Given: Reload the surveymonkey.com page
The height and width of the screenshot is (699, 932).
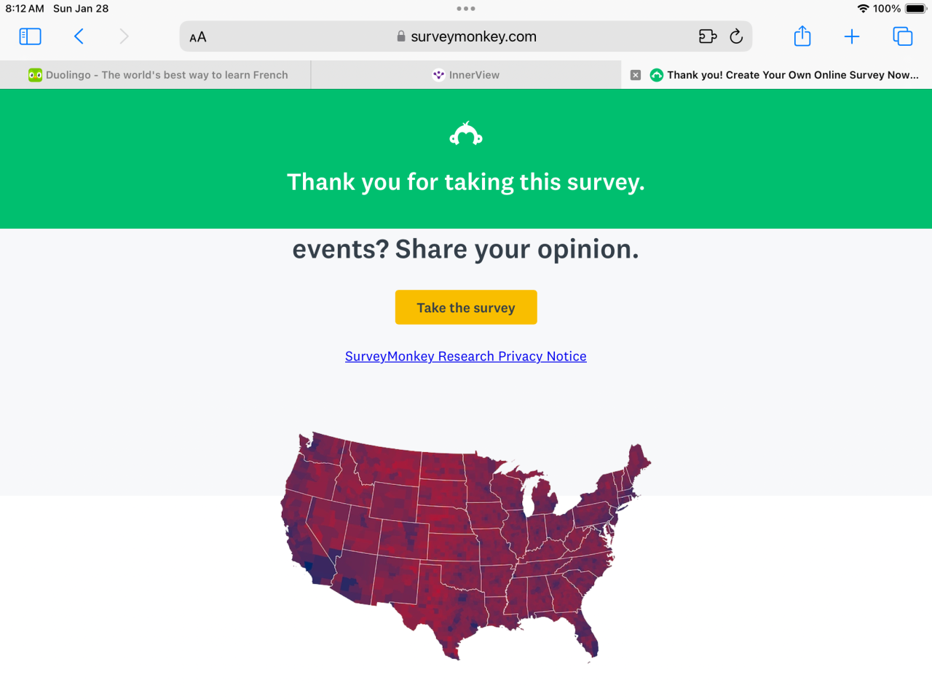Looking at the screenshot, I should coord(736,36).
